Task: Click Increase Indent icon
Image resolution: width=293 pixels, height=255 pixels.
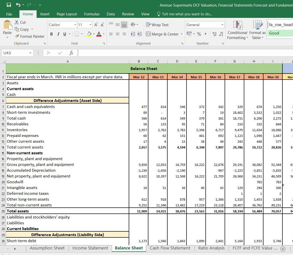Action: [139, 34]
